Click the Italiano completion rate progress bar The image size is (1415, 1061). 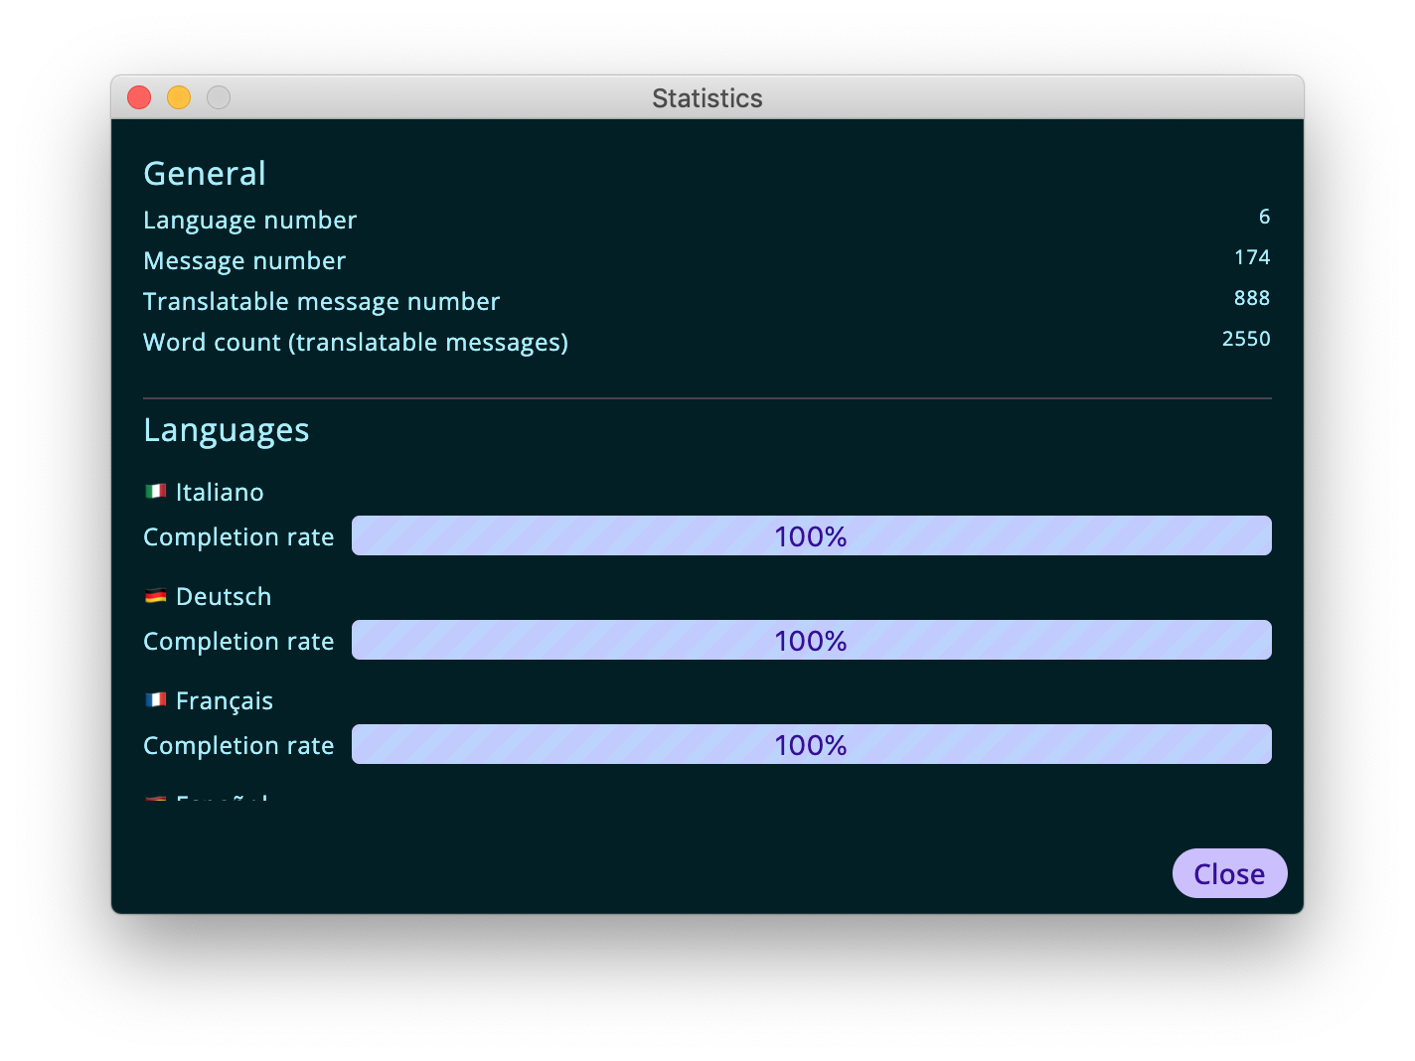tap(811, 535)
